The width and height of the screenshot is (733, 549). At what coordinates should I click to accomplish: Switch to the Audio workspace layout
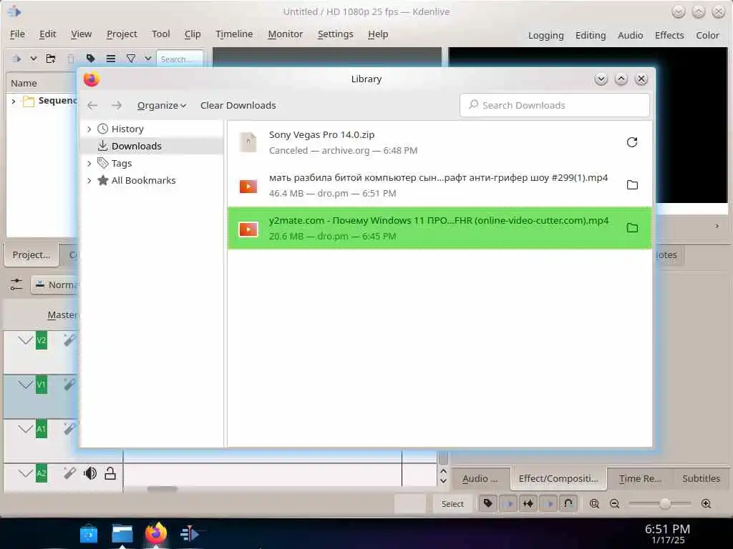(x=630, y=36)
